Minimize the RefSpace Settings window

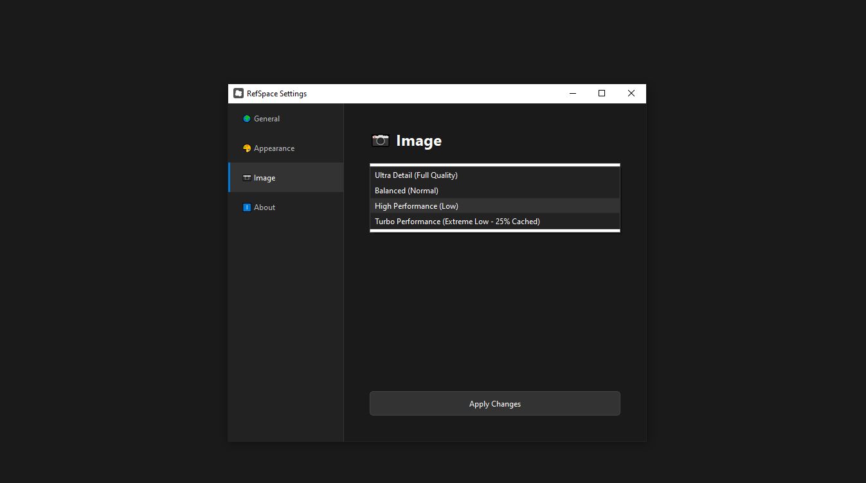pyautogui.click(x=572, y=93)
